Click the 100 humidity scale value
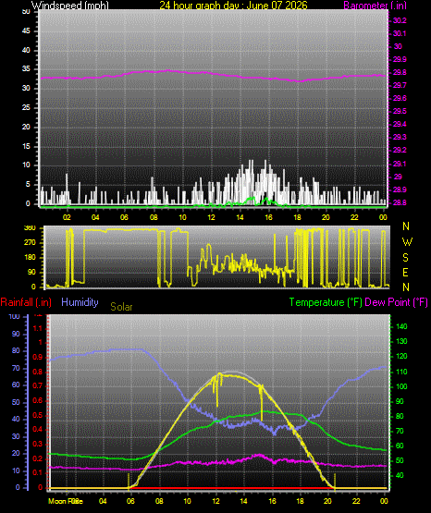This screenshot has width=431, height=513. click(15, 316)
